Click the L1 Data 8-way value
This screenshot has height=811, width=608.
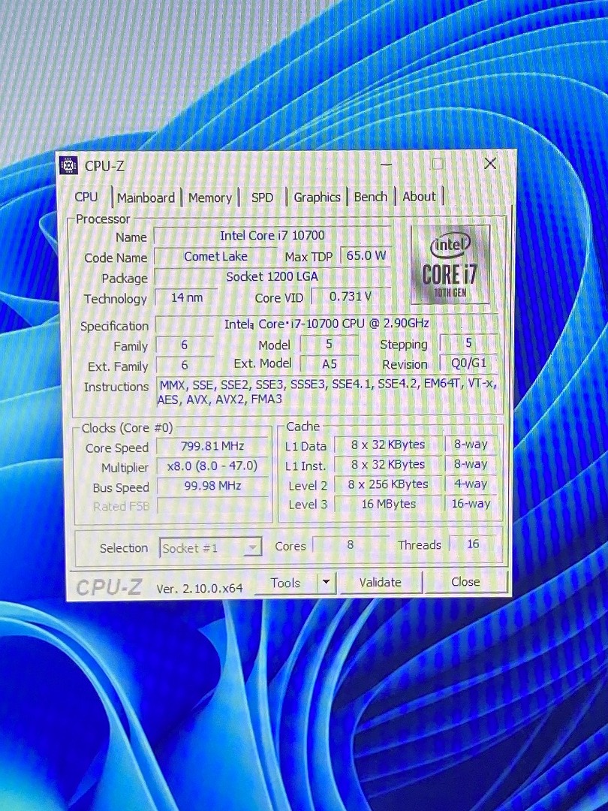pos(471,445)
